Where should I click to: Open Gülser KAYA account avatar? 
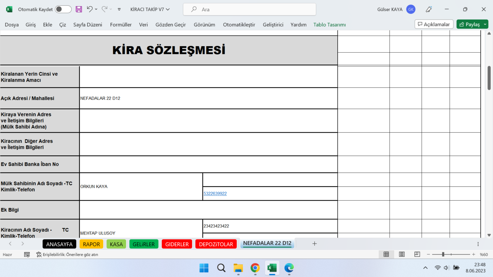[x=411, y=9]
